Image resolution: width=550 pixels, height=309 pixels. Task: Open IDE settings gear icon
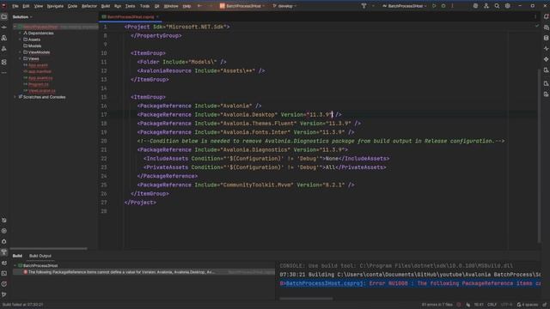508,6
